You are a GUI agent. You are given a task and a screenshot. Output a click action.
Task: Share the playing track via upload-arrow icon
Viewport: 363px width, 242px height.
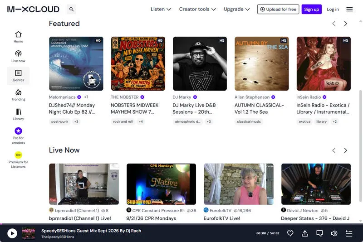tap(305, 233)
